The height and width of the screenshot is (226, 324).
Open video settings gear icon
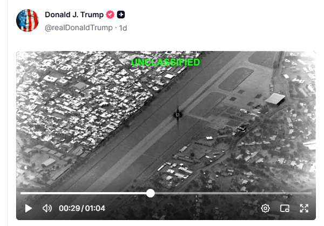[x=265, y=208]
